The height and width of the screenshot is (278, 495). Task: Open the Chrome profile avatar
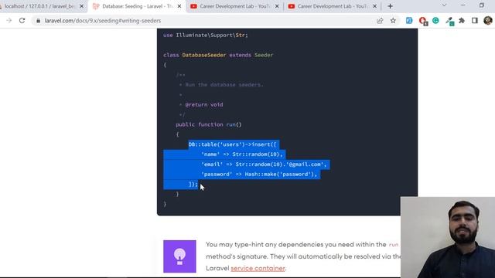[488, 21]
